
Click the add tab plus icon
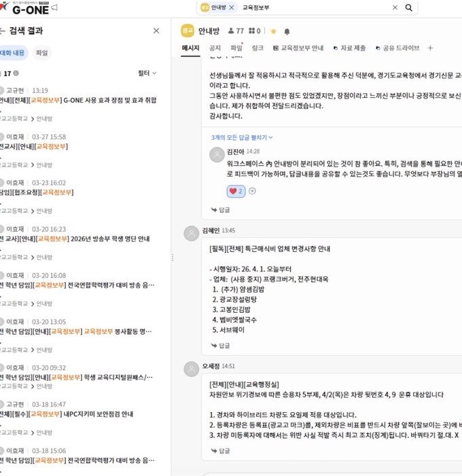tap(430, 48)
